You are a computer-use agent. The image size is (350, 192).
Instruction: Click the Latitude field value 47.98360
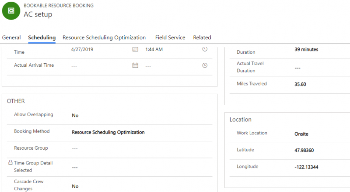304,151
